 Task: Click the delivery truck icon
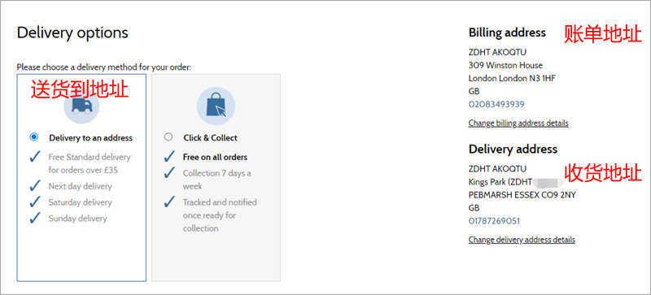[x=81, y=106]
